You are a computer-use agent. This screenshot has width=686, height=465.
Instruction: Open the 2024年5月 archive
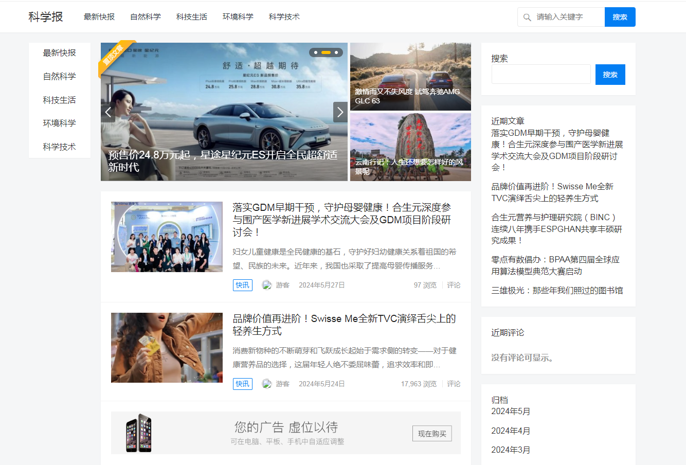click(511, 412)
